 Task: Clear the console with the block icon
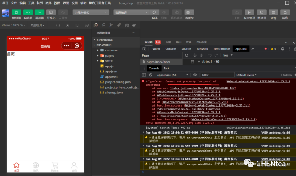click(x=151, y=75)
